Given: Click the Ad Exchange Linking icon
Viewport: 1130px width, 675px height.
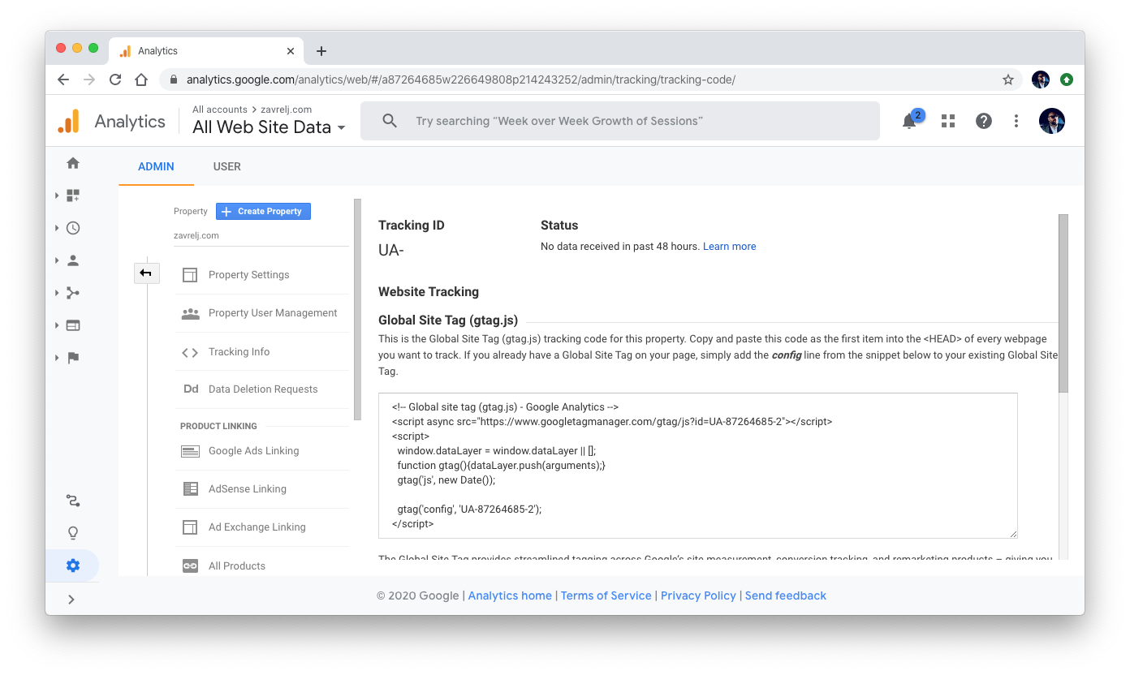Looking at the screenshot, I should pos(190,527).
